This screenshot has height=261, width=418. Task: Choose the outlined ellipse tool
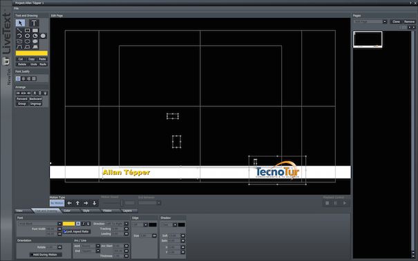click(27, 41)
